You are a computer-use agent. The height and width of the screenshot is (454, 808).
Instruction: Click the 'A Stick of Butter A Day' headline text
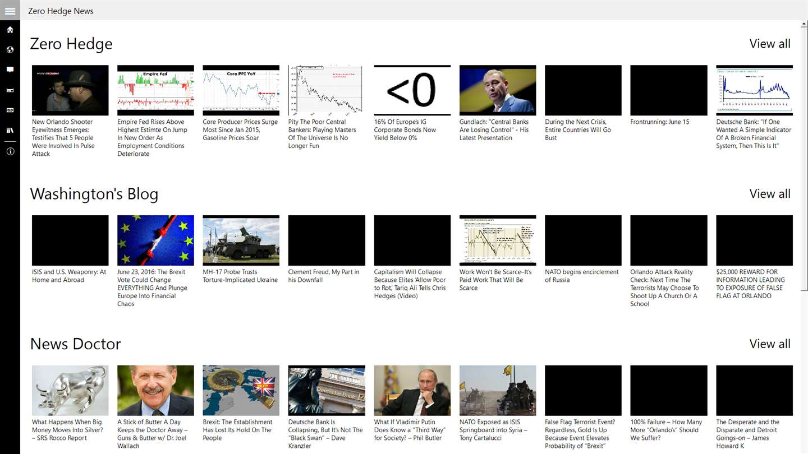[x=153, y=434]
